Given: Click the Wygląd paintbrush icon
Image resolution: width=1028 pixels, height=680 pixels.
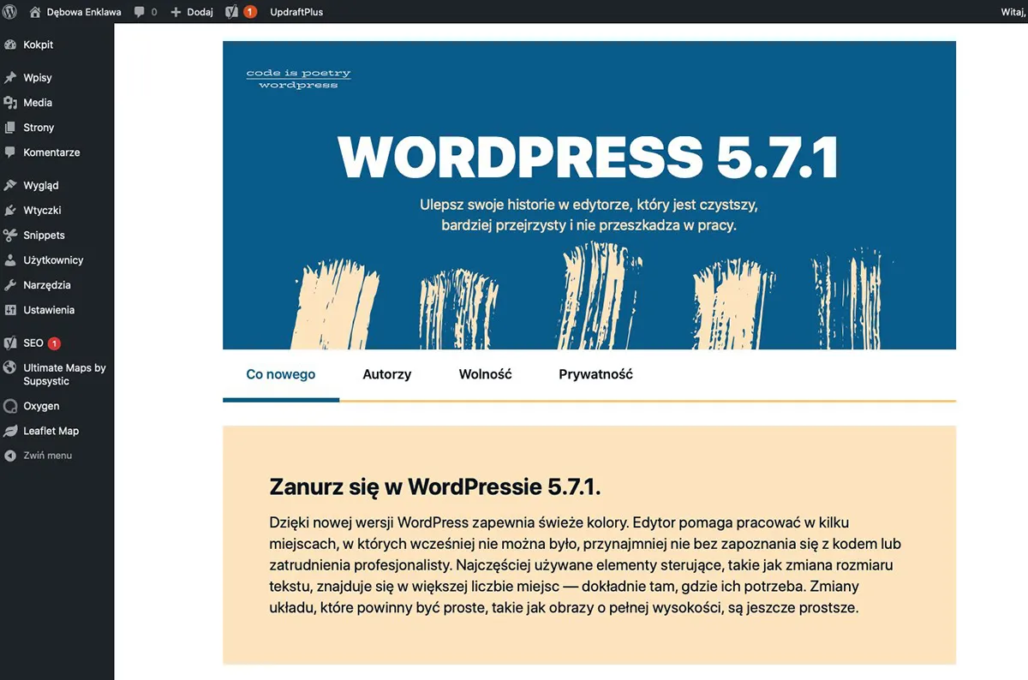Looking at the screenshot, I should [x=10, y=186].
